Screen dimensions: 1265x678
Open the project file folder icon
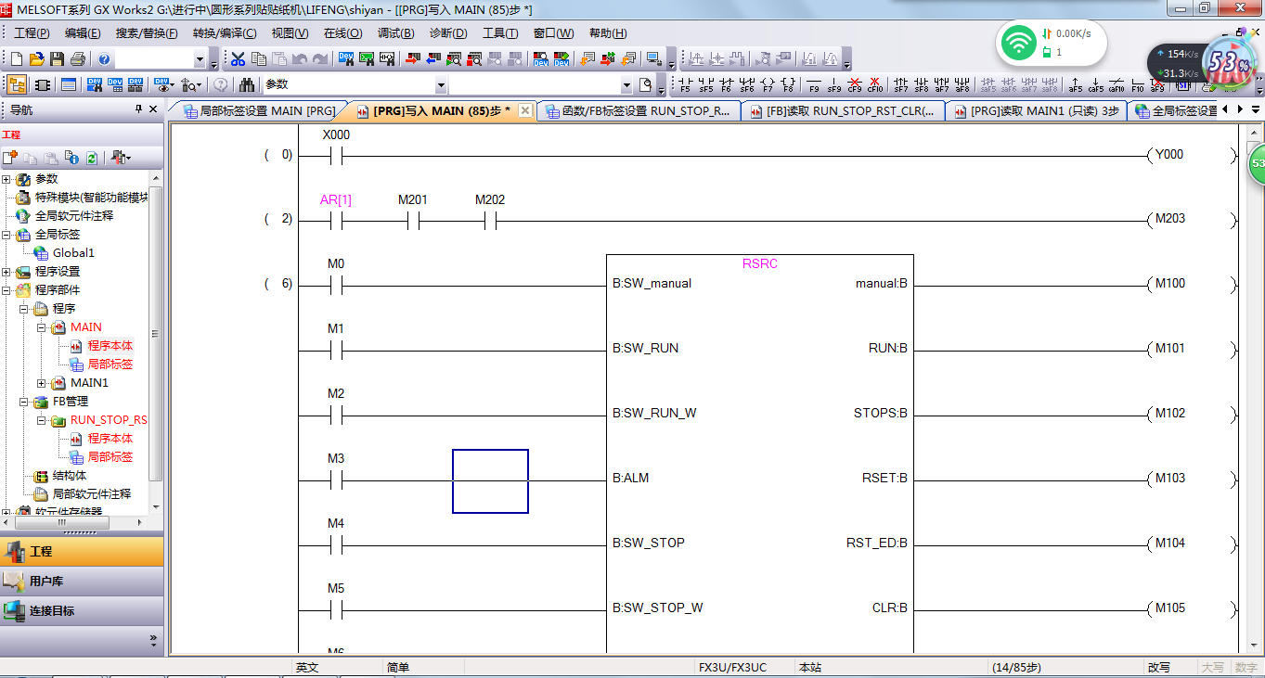(x=37, y=59)
